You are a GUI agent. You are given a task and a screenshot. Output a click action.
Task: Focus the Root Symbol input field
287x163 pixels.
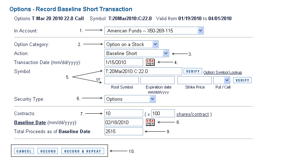pos(121,80)
